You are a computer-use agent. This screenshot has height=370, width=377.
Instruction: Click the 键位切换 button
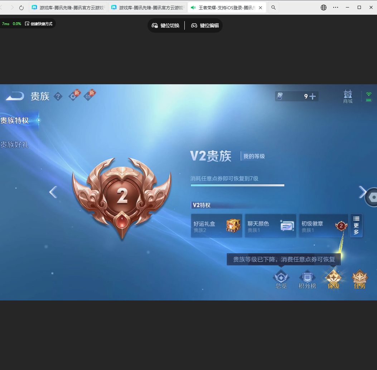click(x=166, y=25)
